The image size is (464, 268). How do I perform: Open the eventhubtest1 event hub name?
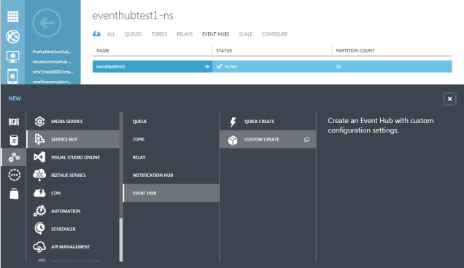111,67
